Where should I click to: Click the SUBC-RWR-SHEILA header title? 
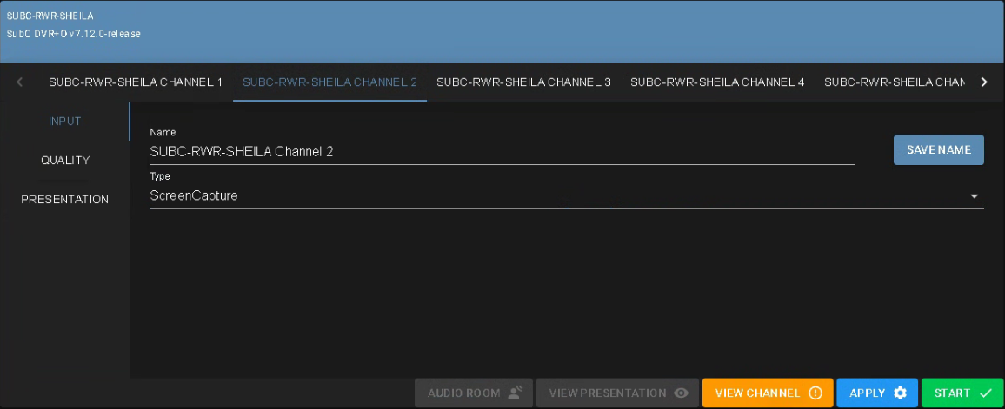50,16
